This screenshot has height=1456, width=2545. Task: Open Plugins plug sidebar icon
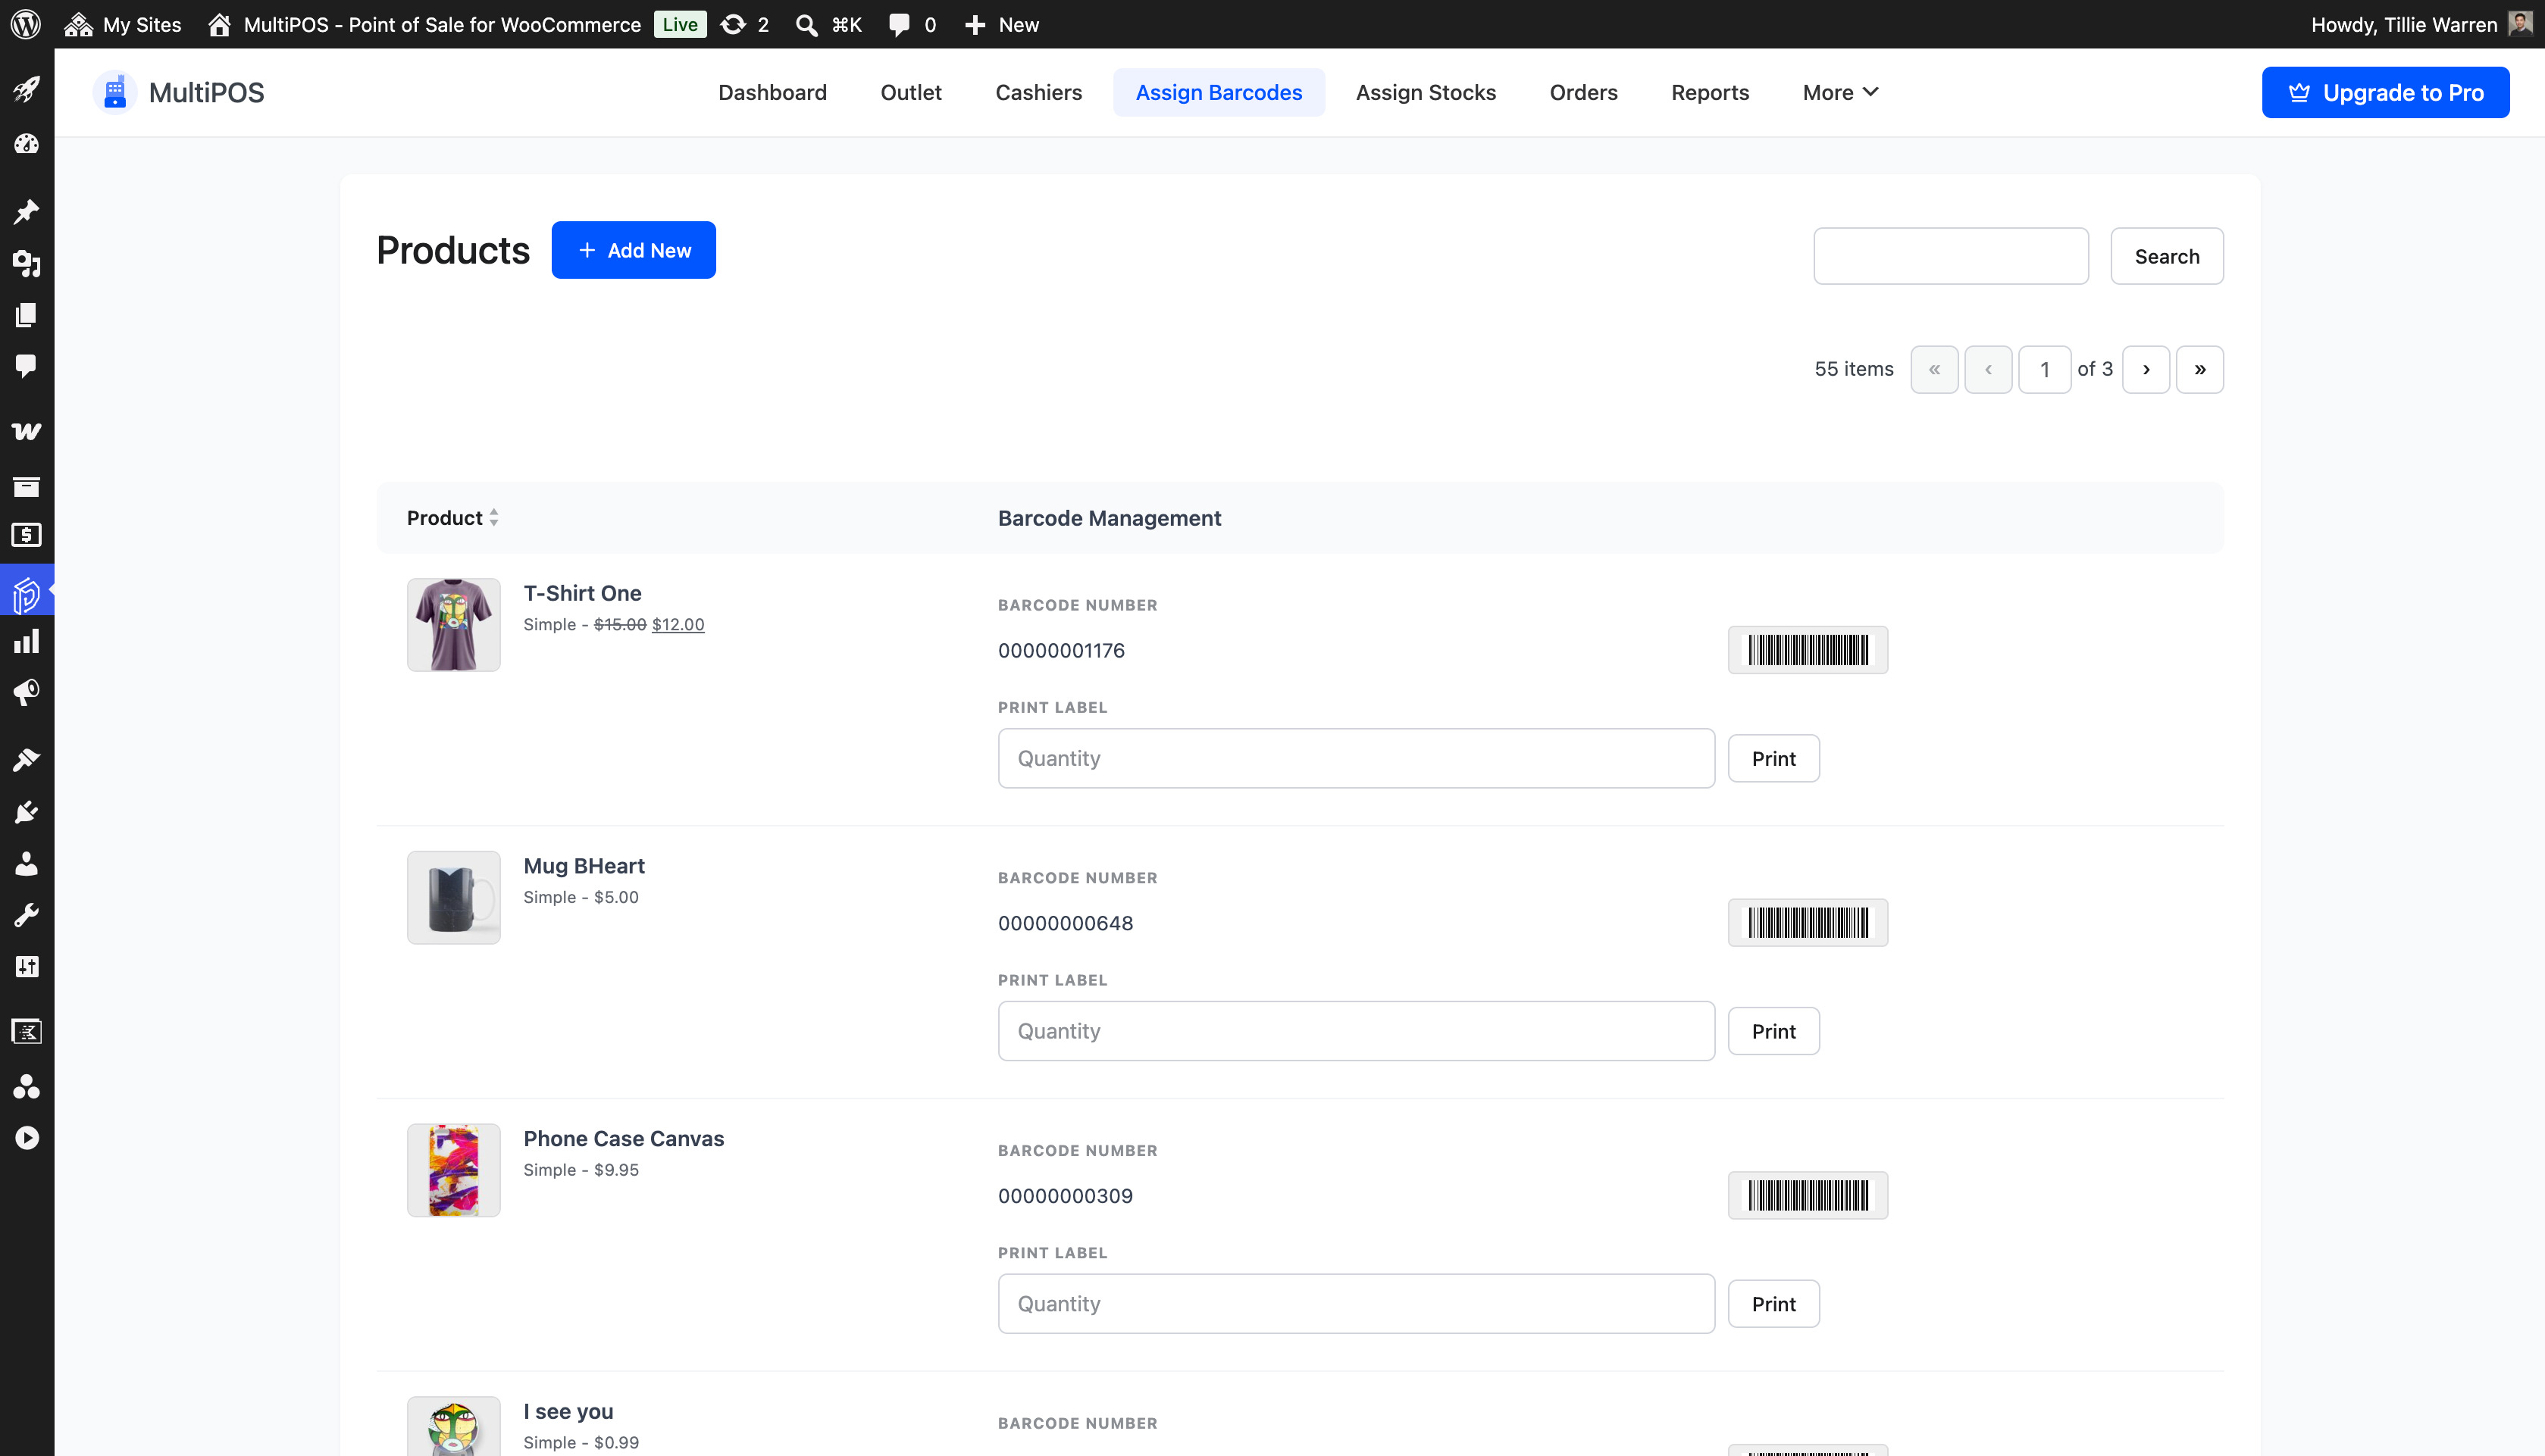click(27, 811)
